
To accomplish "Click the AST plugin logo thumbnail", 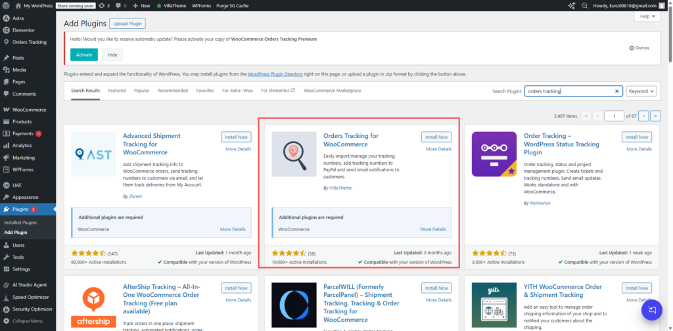I will tap(93, 154).
